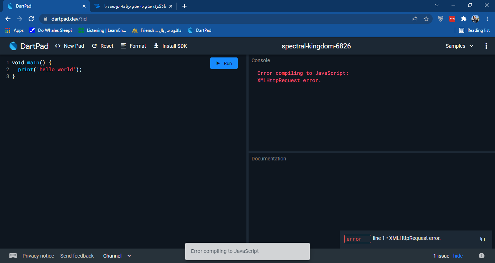
Task: Send feedback about DartPad
Action: (x=77, y=256)
